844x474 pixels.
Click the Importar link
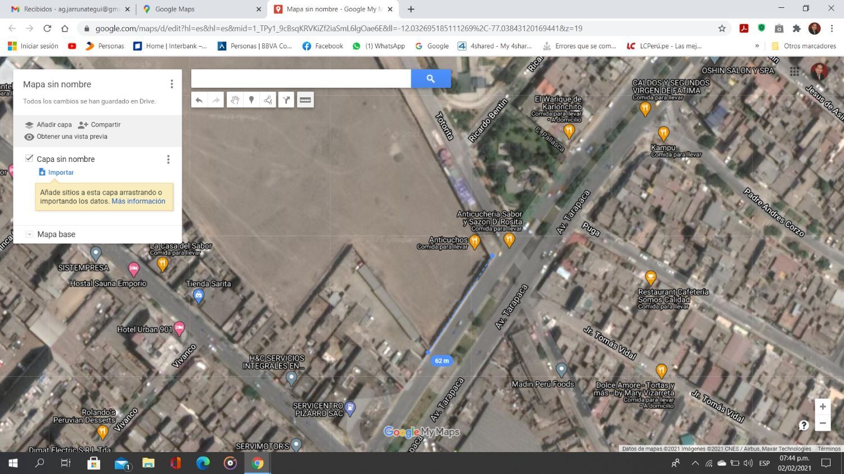coord(61,173)
